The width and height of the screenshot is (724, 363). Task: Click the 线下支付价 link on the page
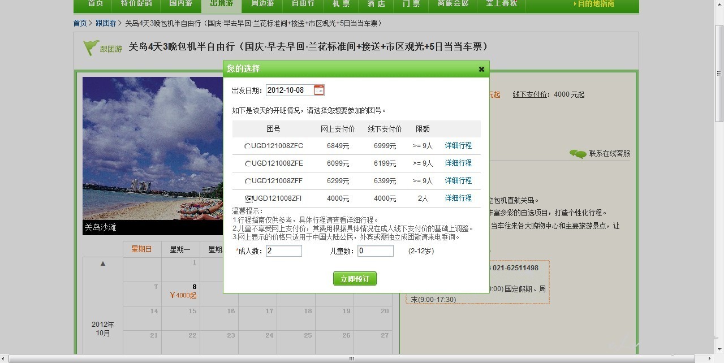(x=530, y=94)
